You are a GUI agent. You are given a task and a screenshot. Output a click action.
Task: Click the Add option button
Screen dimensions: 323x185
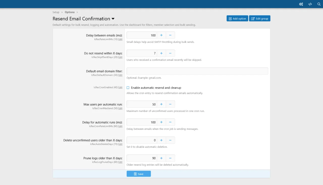(237, 19)
